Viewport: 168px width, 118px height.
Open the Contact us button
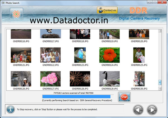(x=107, y=10)
